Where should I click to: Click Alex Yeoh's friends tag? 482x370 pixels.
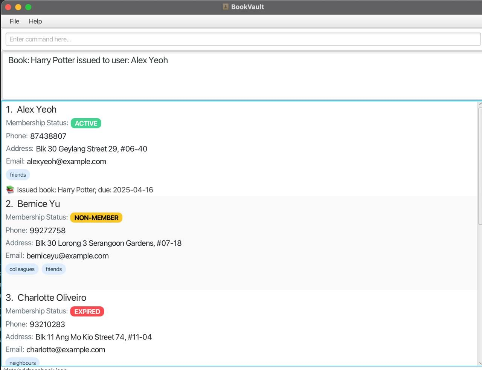click(x=18, y=175)
